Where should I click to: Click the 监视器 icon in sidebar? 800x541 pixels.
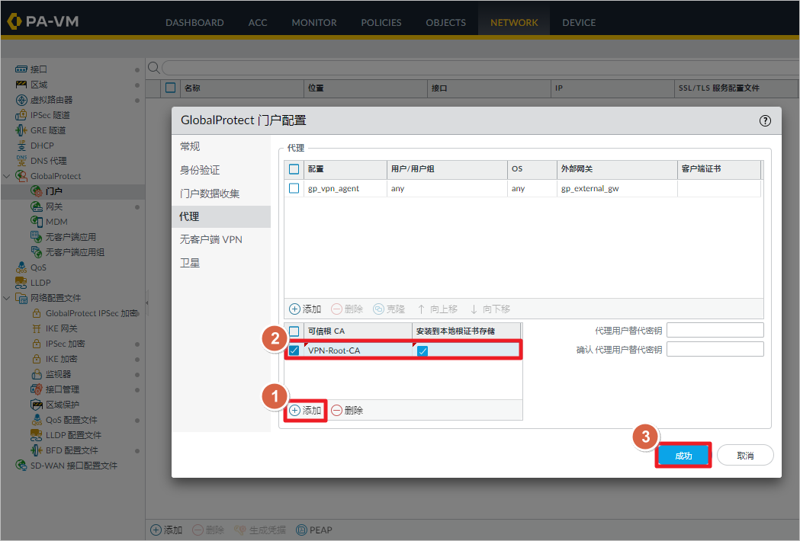pos(36,374)
